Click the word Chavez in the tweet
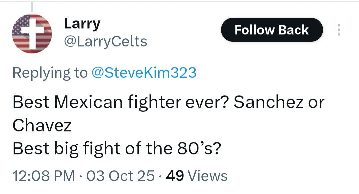This screenshot has width=359, height=194. tap(42, 125)
